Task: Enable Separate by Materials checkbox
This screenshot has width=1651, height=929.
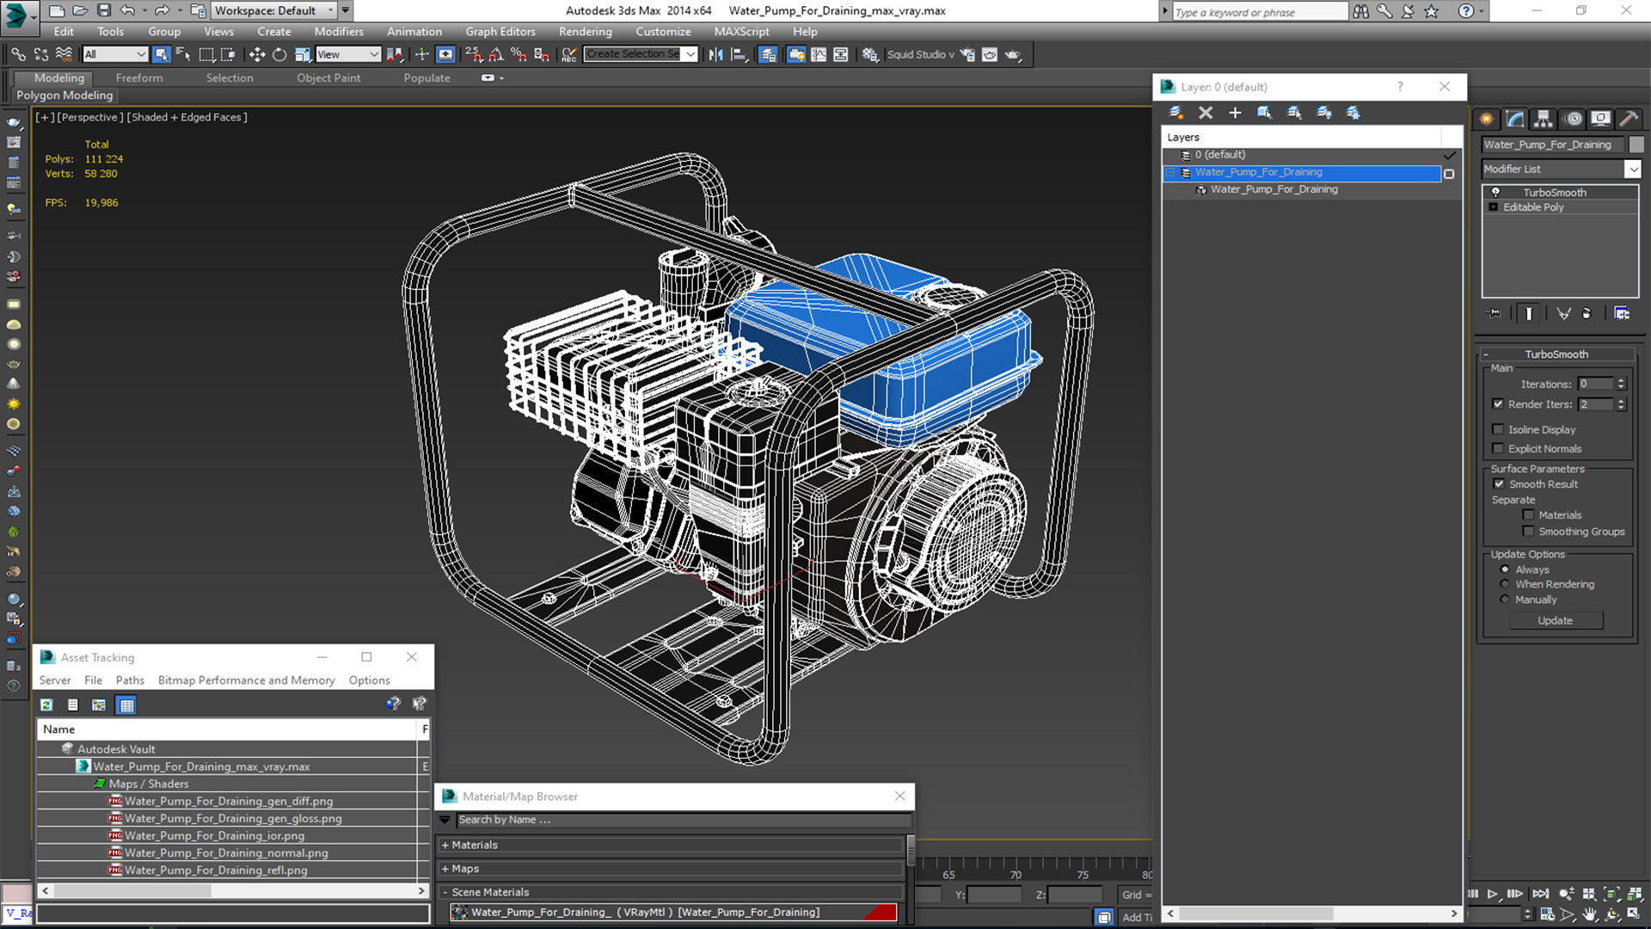Action: pos(1528,515)
